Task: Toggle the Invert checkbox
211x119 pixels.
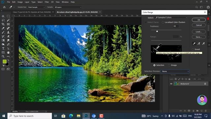Action: click(193, 49)
